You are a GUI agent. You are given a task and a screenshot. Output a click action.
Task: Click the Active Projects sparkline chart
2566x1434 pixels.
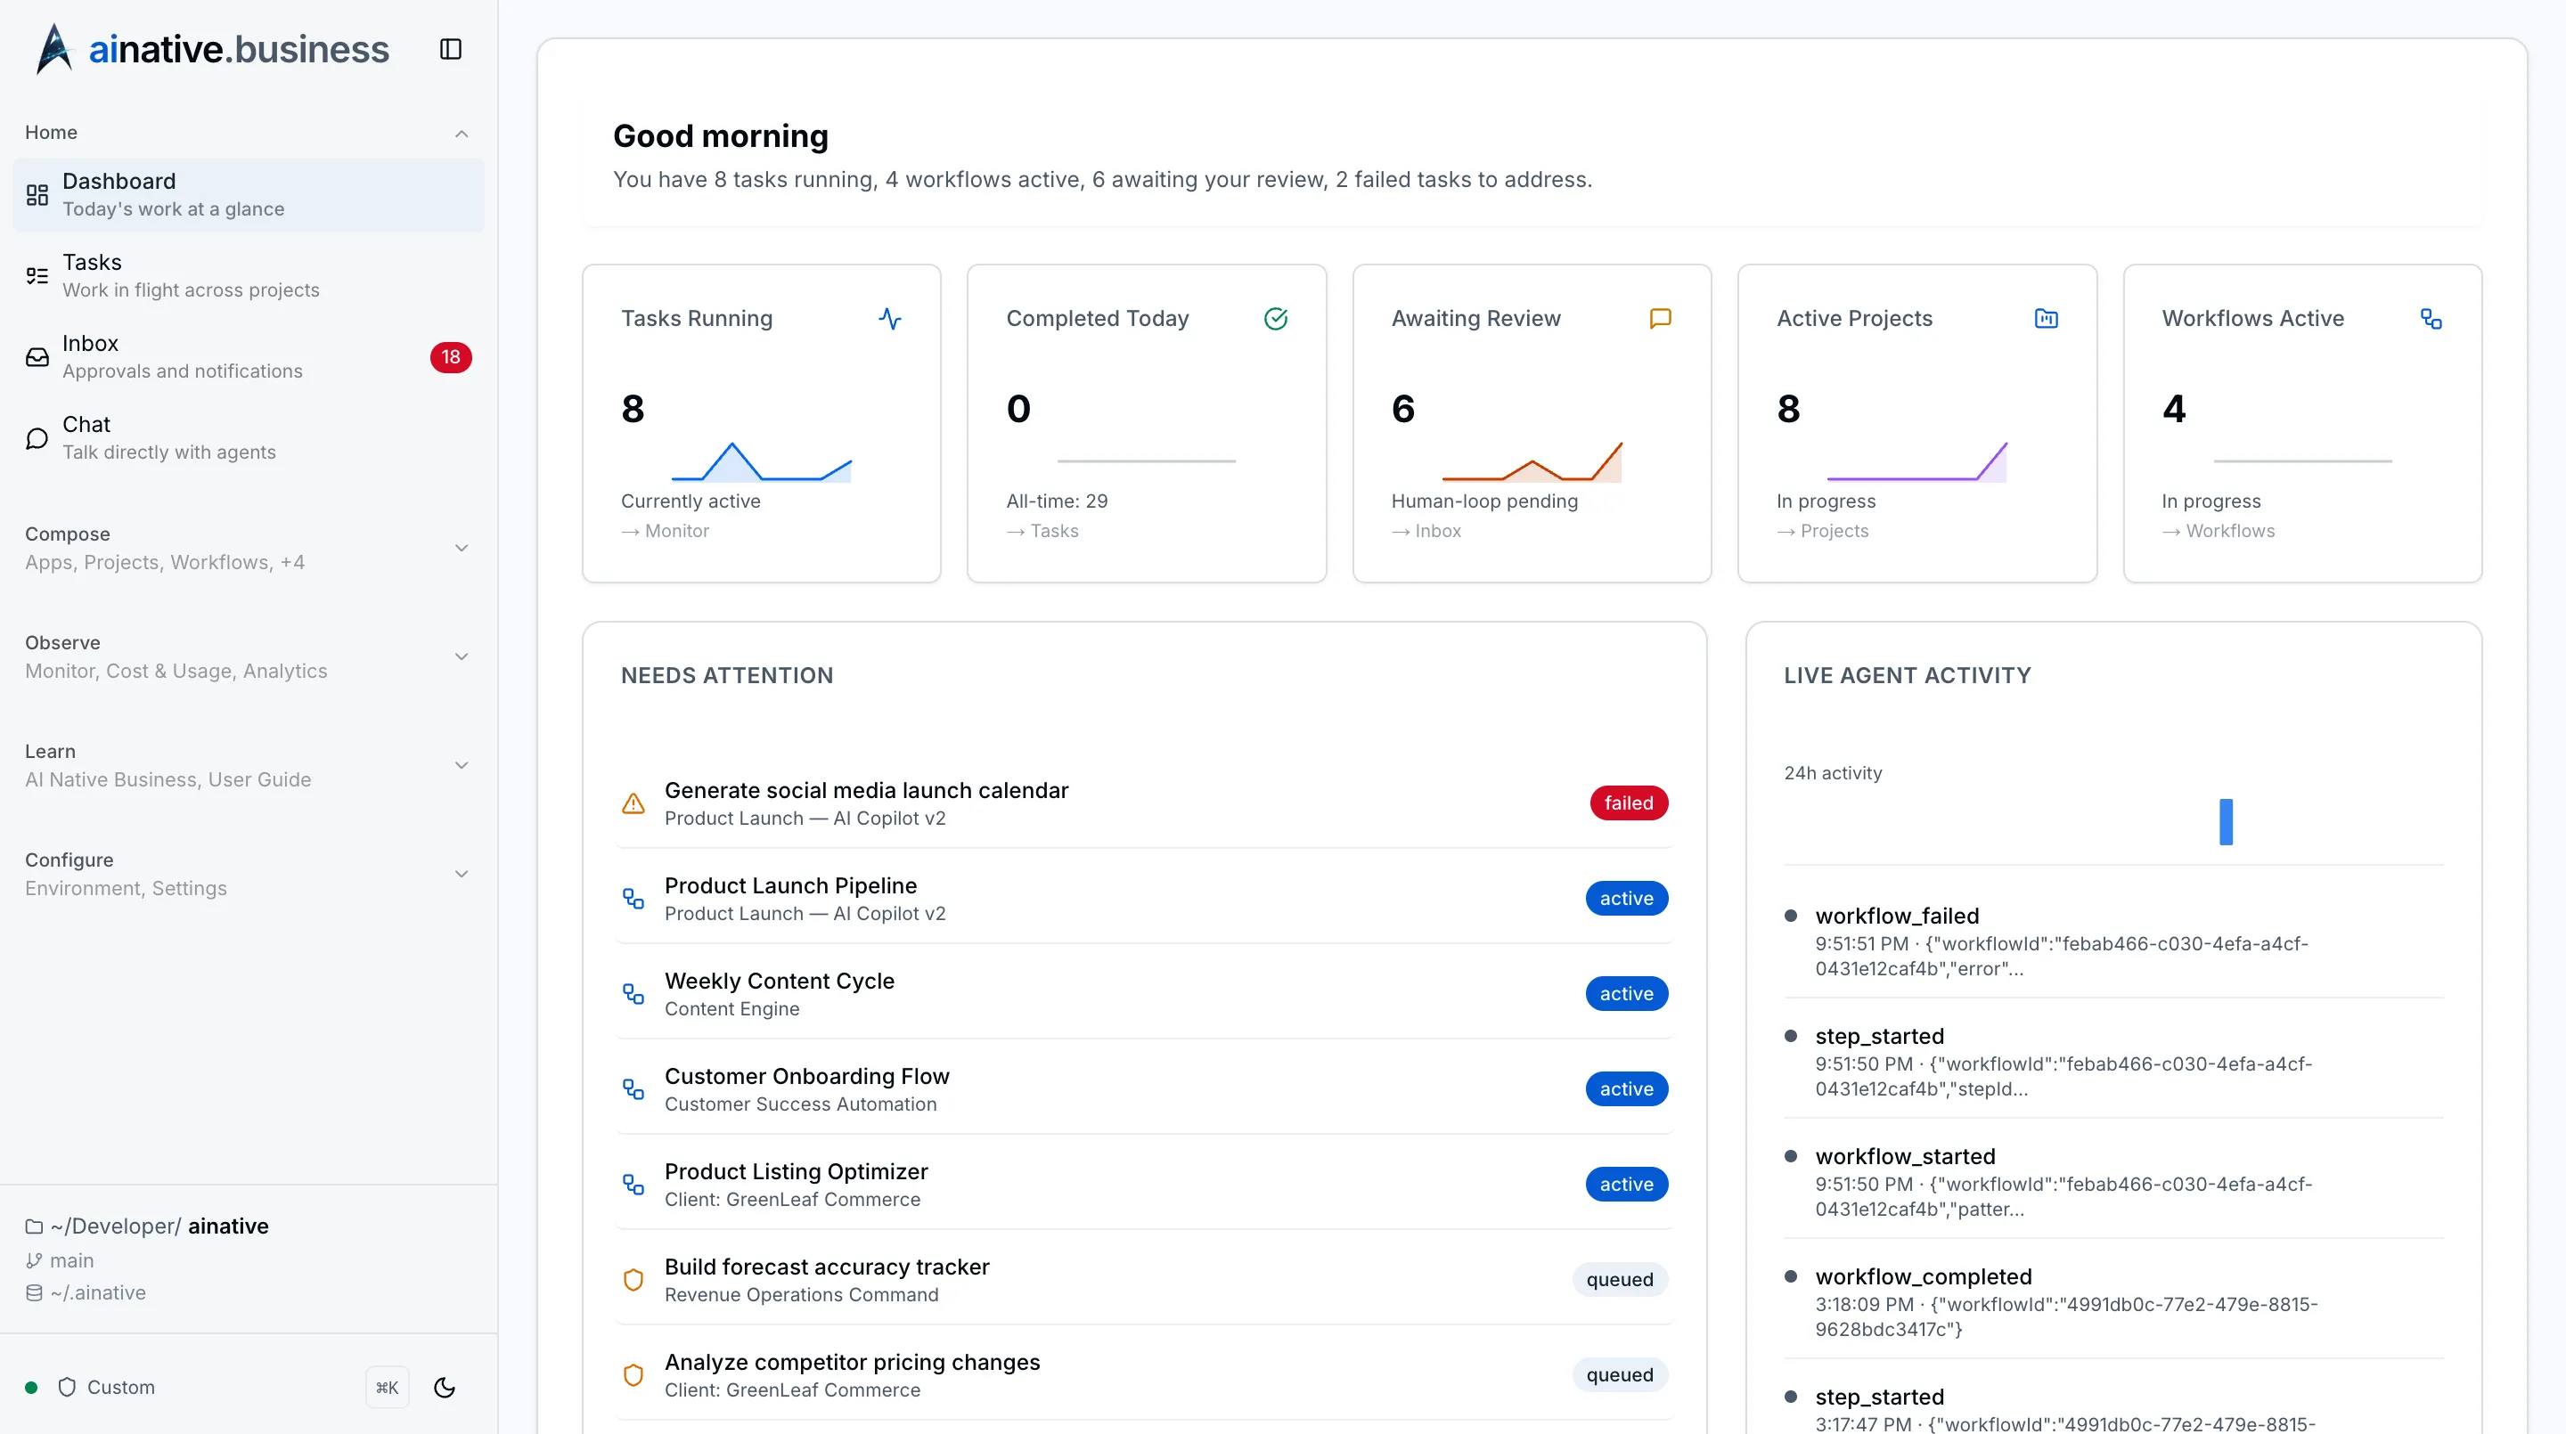pyautogui.click(x=1916, y=462)
